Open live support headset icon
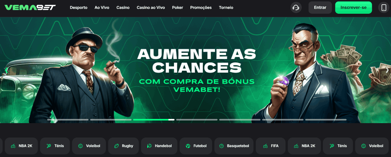Image resolution: width=391 pixels, height=157 pixels. point(296,7)
